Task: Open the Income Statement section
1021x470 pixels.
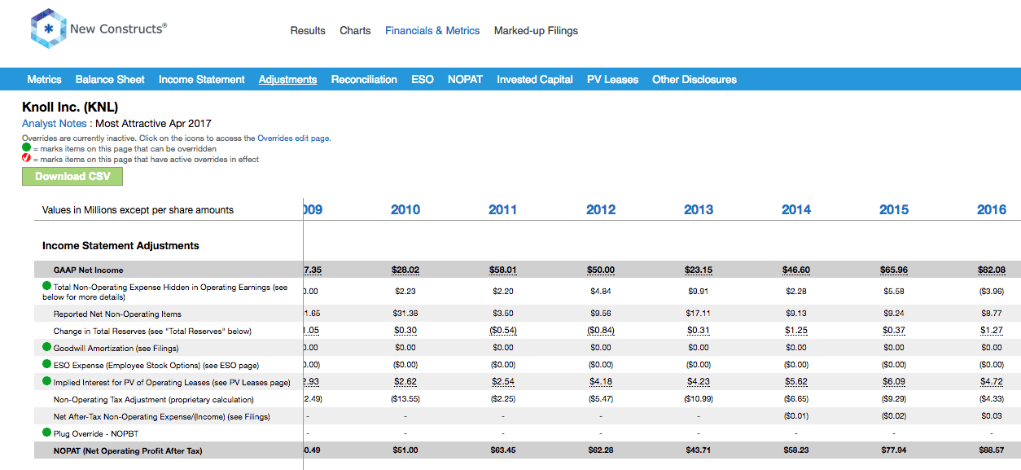Action: tap(202, 79)
